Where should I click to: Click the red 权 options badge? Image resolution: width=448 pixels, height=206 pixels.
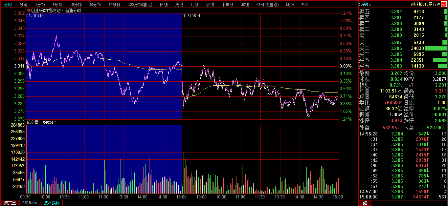pos(444,4)
